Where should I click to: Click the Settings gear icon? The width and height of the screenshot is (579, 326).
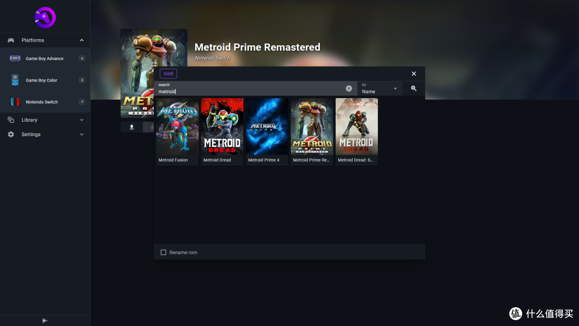[11, 135]
